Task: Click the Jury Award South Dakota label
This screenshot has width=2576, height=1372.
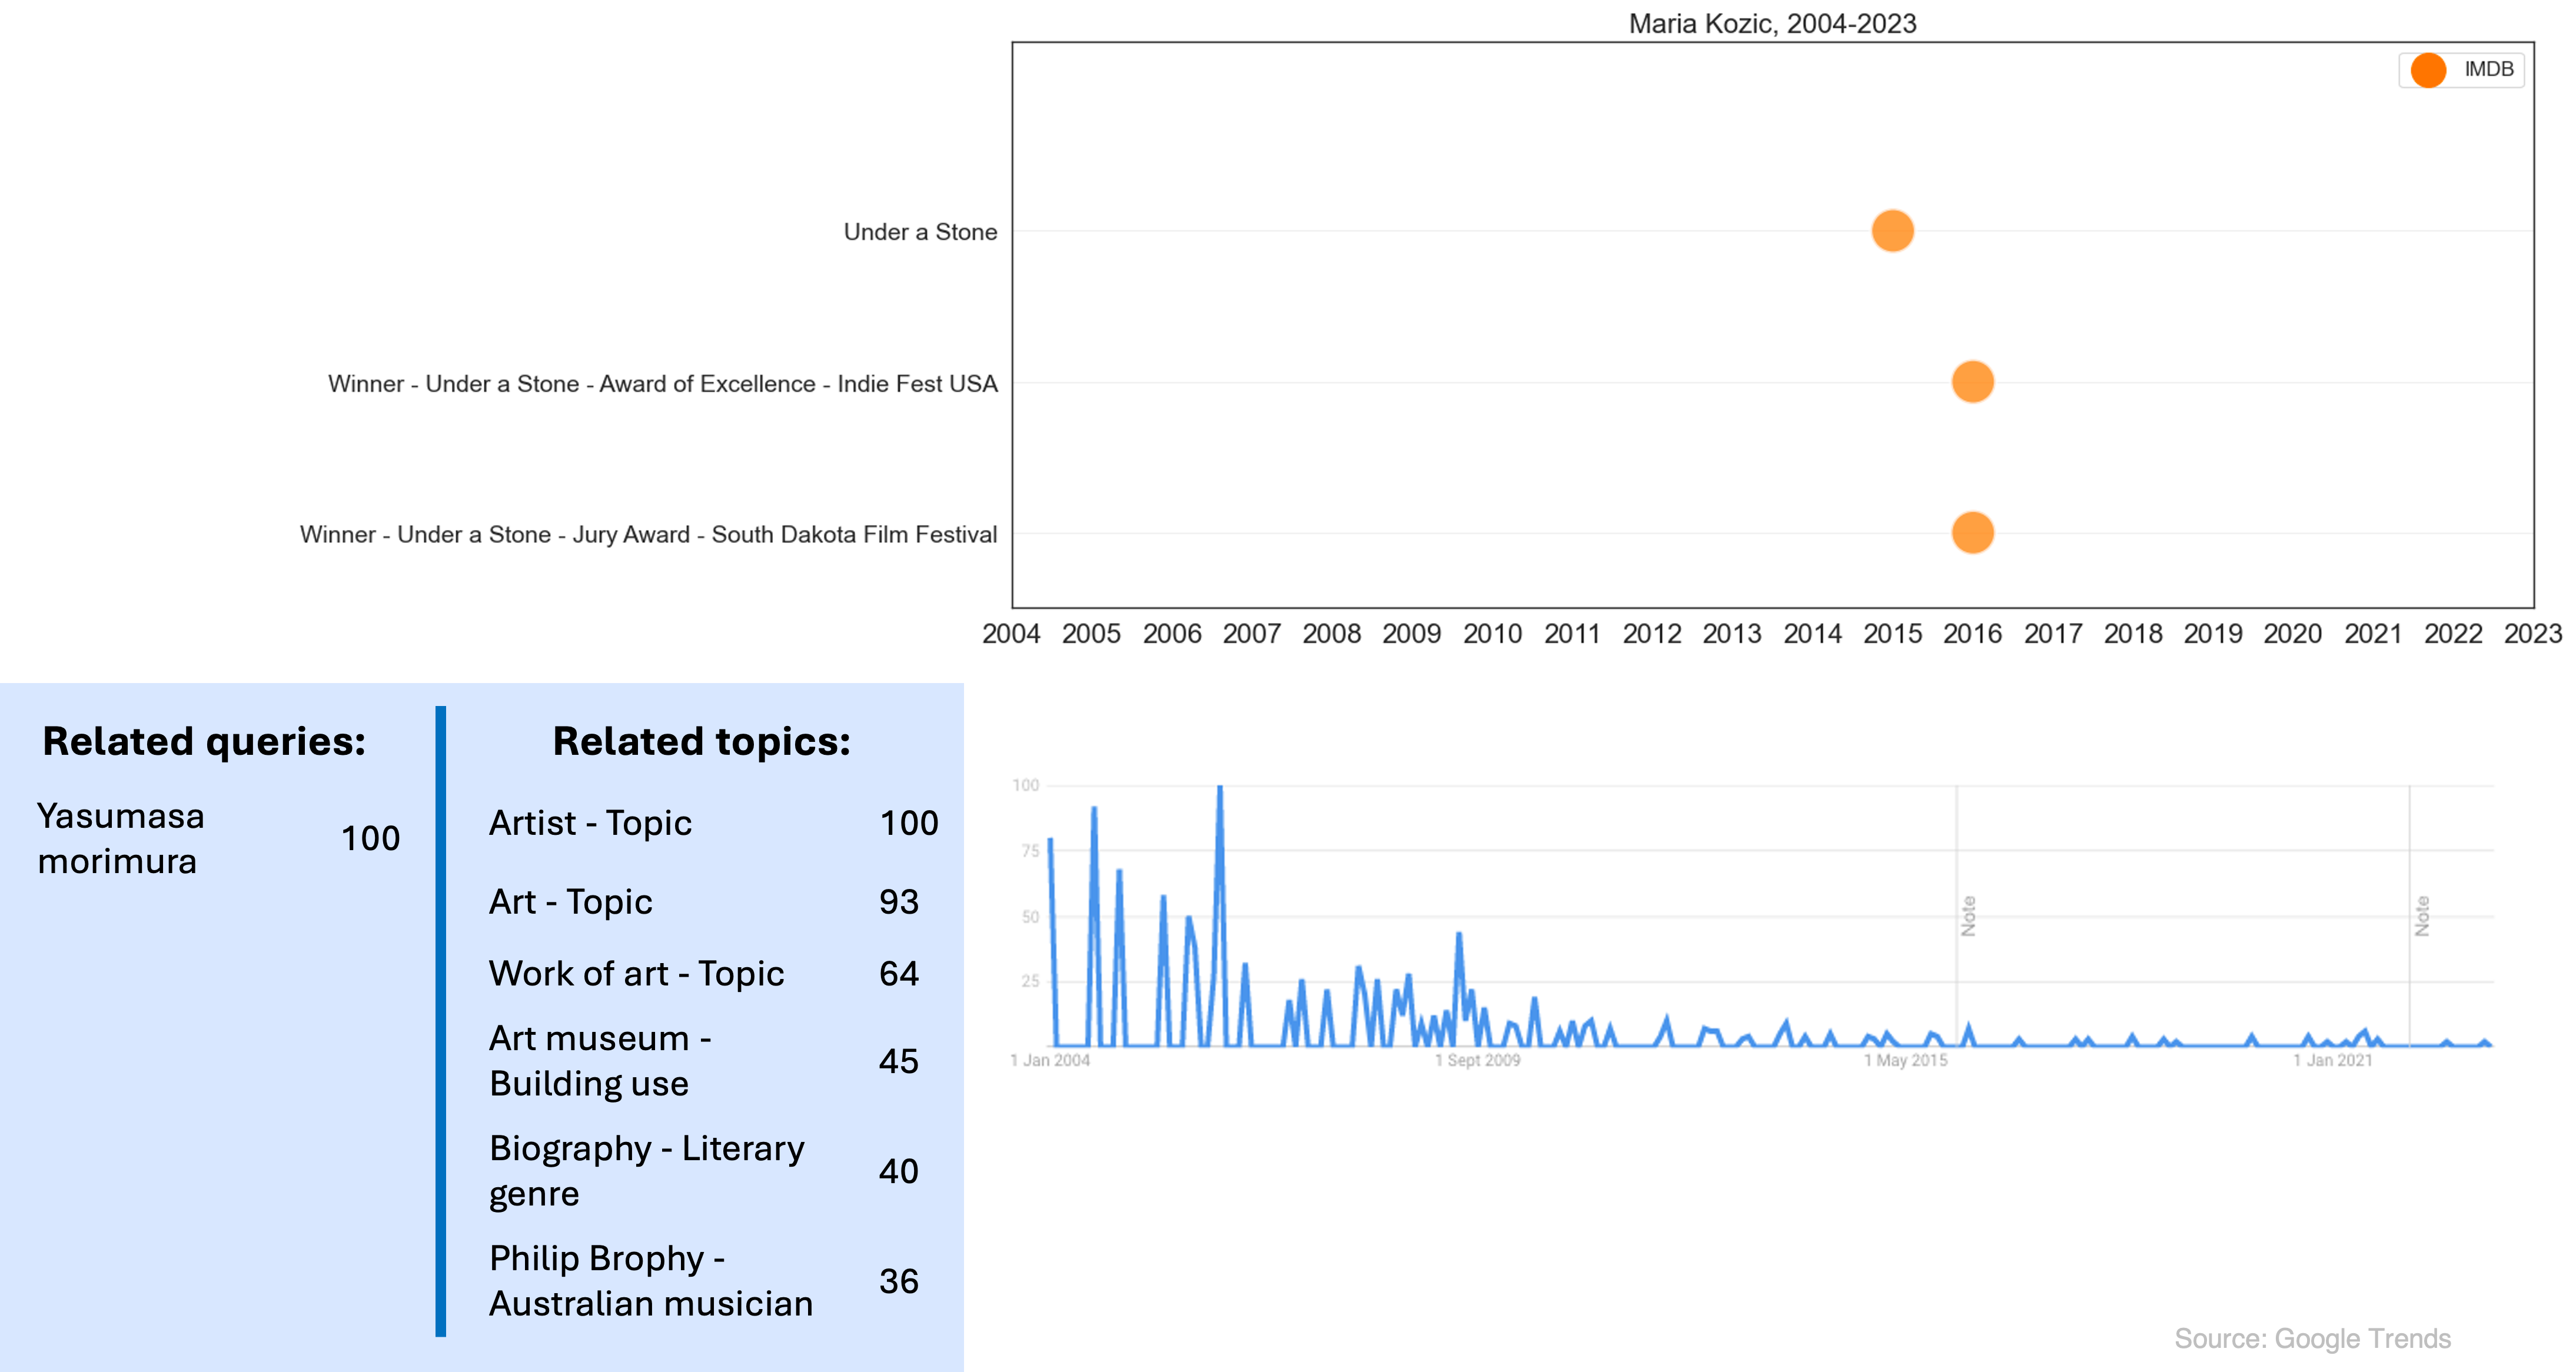Action: (648, 535)
